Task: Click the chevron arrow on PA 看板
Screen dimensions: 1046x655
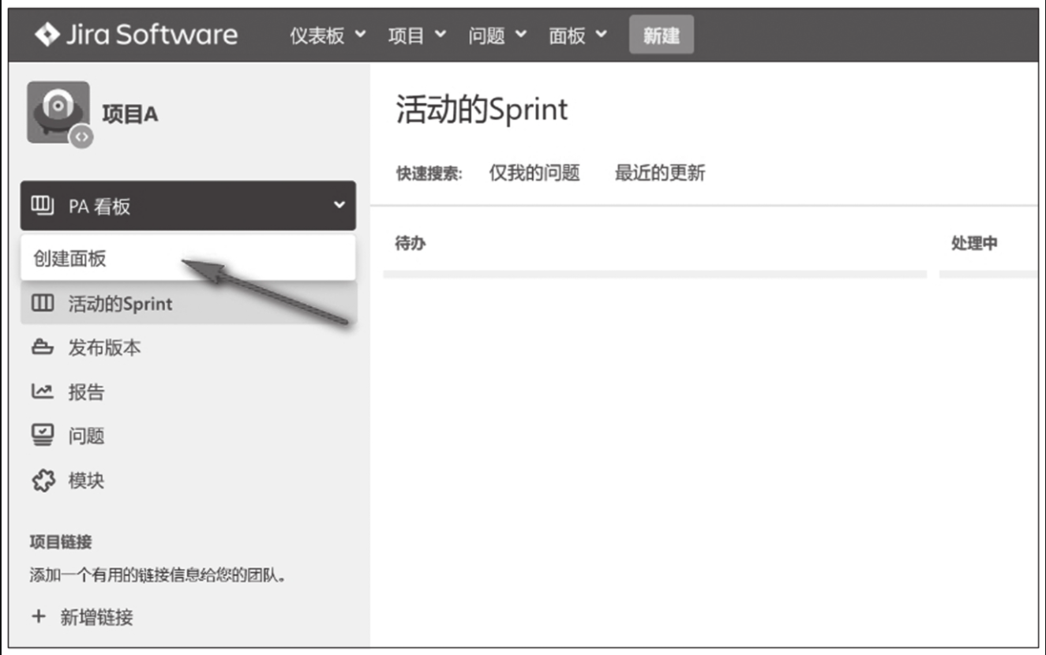Action: point(339,205)
